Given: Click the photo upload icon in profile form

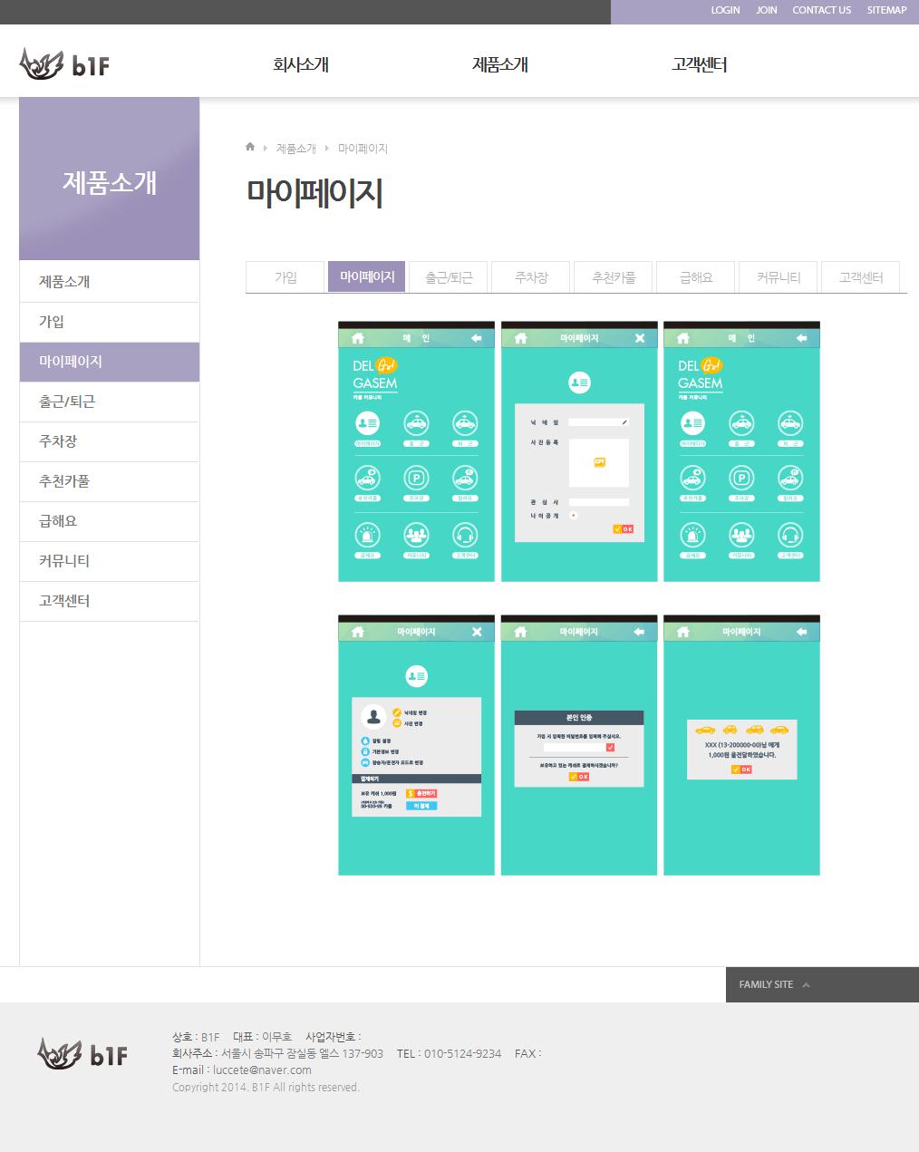Looking at the screenshot, I should [x=599, y=462].
